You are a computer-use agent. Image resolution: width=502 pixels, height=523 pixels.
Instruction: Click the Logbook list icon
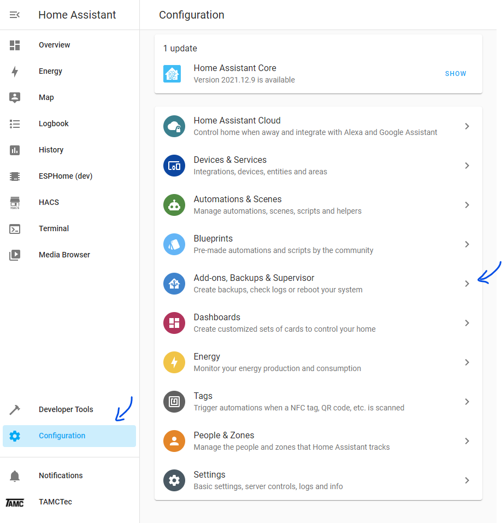point(15,124)
